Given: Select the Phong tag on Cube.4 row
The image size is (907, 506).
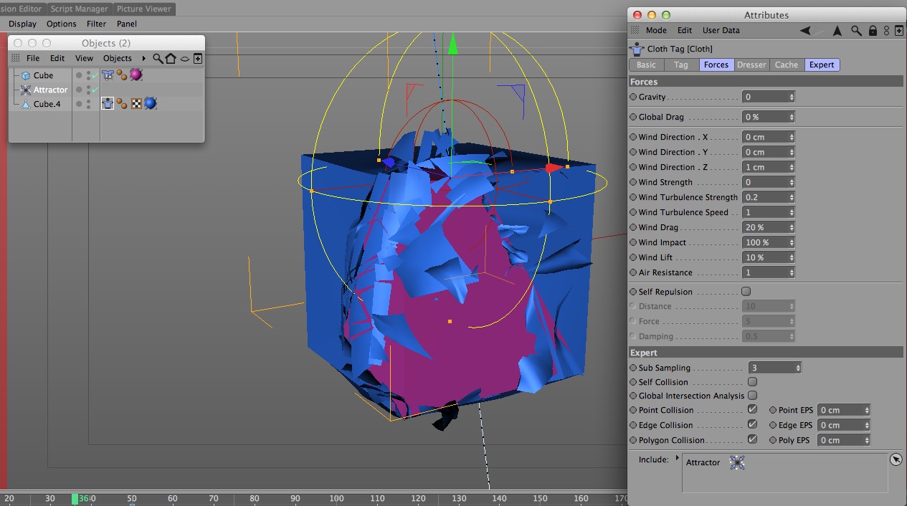Looking at the screenshot, I should [x=122, y=103].
